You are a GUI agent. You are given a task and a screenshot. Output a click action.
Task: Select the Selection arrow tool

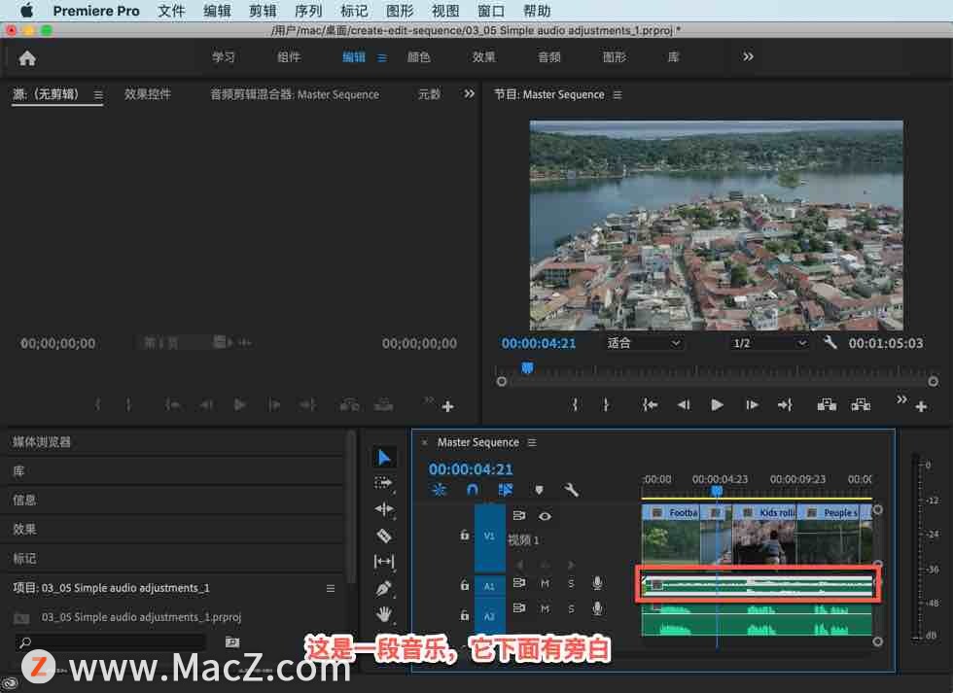(x=384, y=457)
